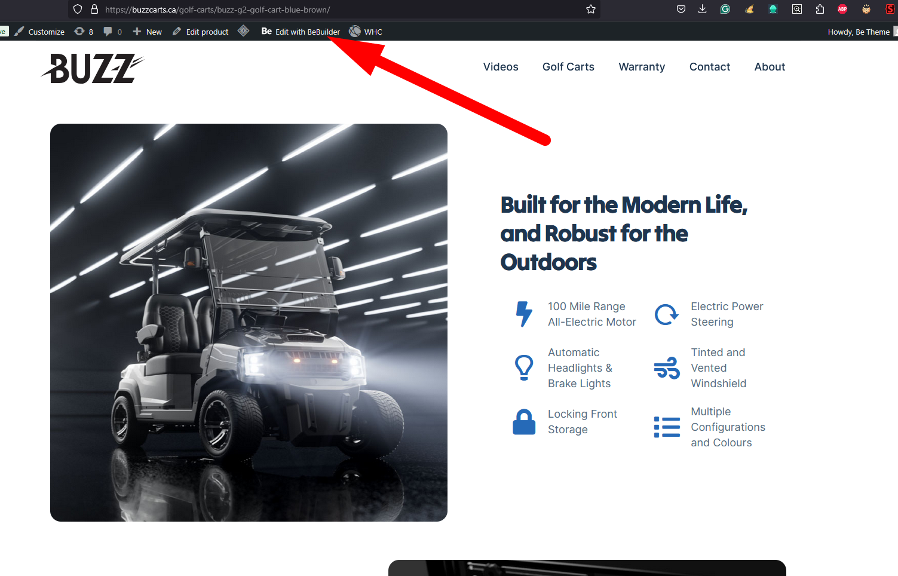The width and height of the screenshot is (898, 576).
Task: Open the Extensions puzzle piece menu
Action: pyautogui.click(x=820, y=9)
